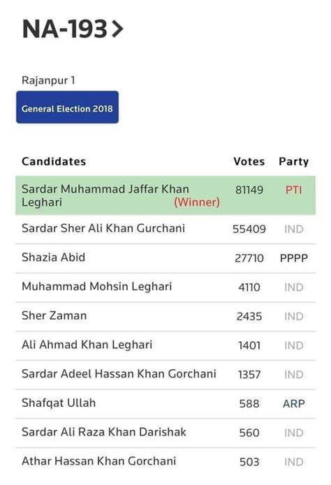The image size is (331, 485).
Task: Open Sardar Ali Raza Khan Darishak entry
Action: (x=165, y=433)
